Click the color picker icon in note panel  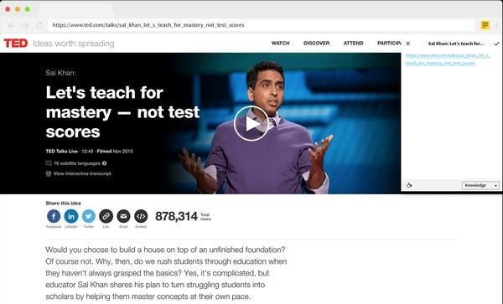click(x=409, y=185)
